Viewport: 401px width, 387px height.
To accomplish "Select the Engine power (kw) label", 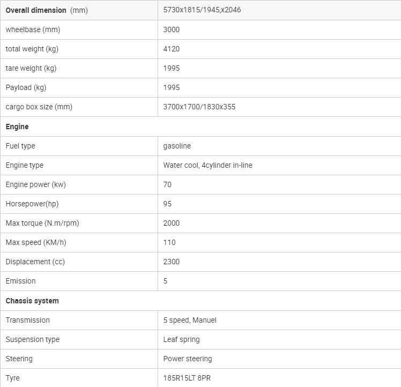I will pyautogui.click(x=35, y=184).
